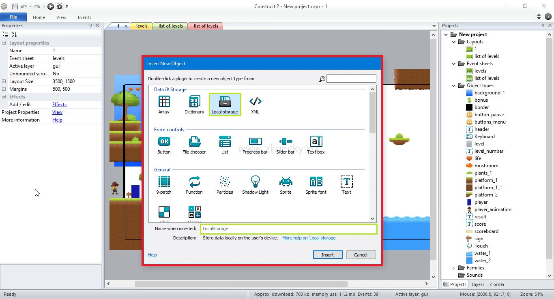Expand the Families folder
The height and width of the screenshot is (299, 554).
click(454, 268)
